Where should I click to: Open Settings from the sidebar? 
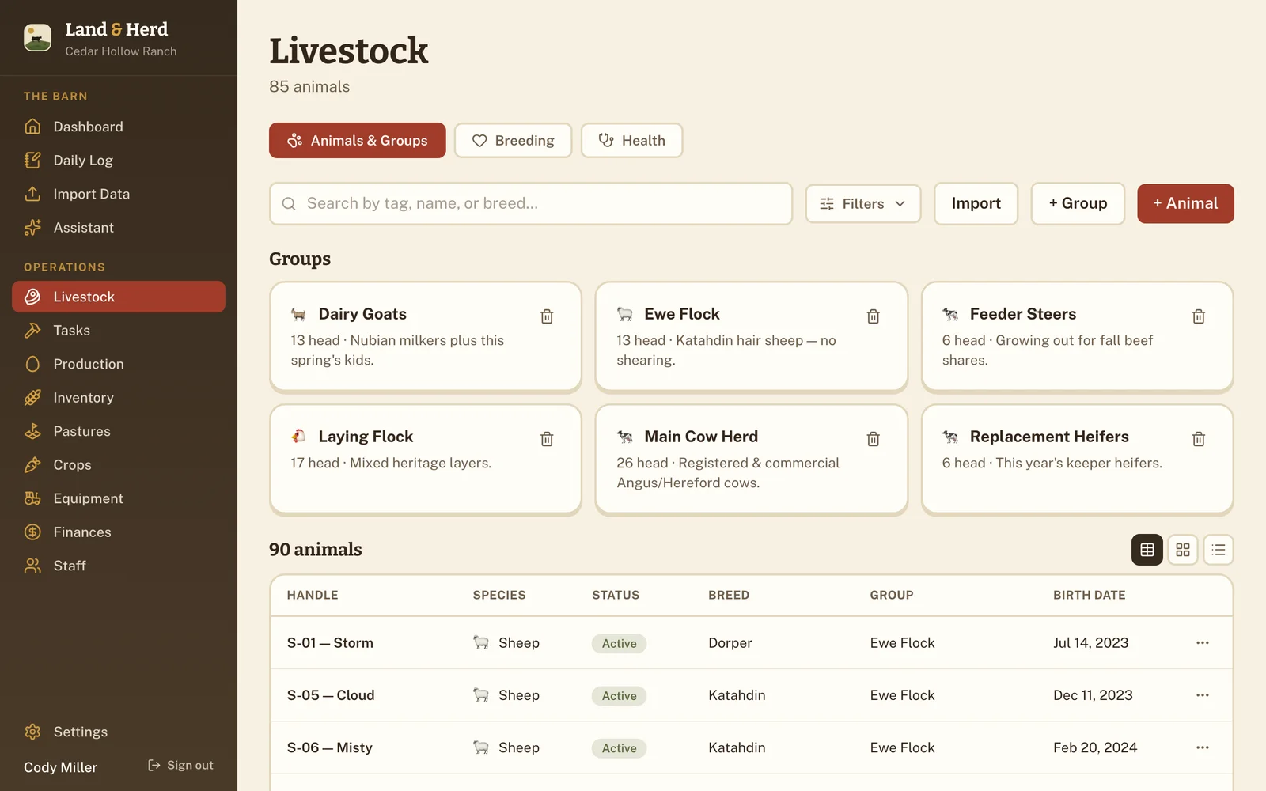tap(119, 732)
